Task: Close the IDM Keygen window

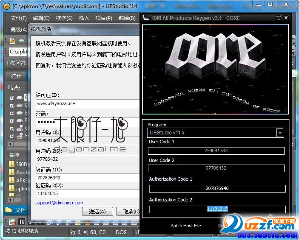Action: pos(286,18)
